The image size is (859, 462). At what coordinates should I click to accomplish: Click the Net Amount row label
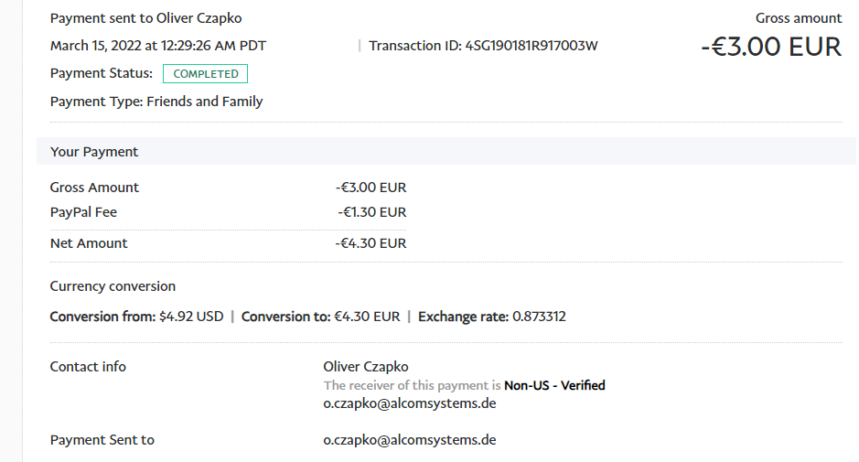click(89, 243)
